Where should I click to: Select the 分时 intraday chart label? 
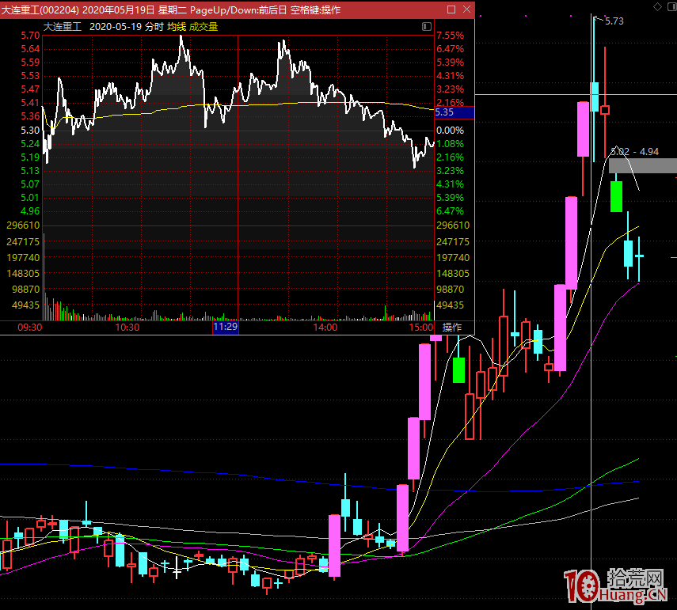click(154, 26)
